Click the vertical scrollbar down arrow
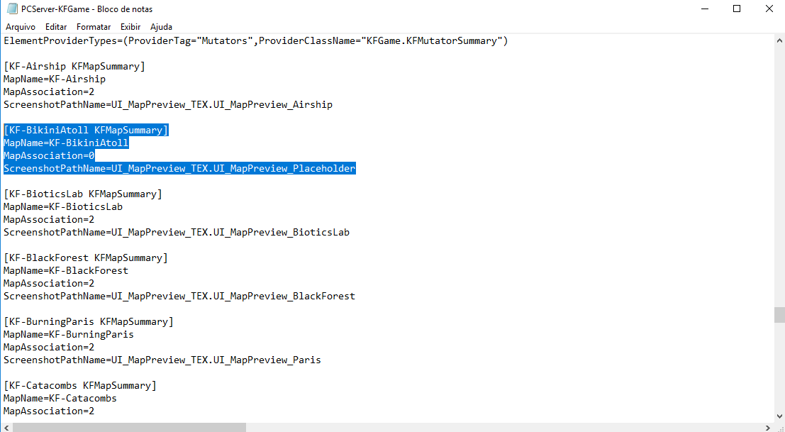The height and width of the screenshot is (432, 785). pyautogui.click(x=779, y=416)
